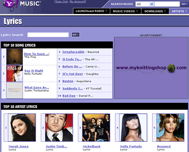Click the green yarn ball in the ad
The width and height of the screenshot is (189, 152).
coord(171,68)
